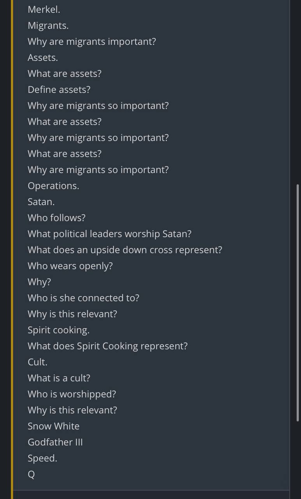Click the "What is a cult?" line
This screenshot has width=301, height=499.
[59, 377]
